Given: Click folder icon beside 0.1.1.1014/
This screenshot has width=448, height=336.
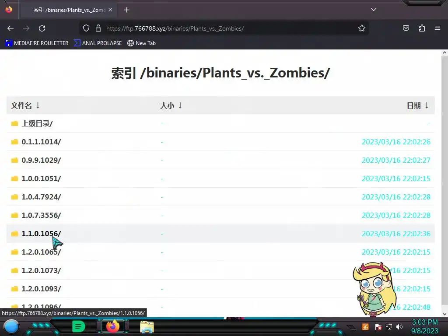Looking at the screenshot, I should pyautogui.click(x=14, y=142).
